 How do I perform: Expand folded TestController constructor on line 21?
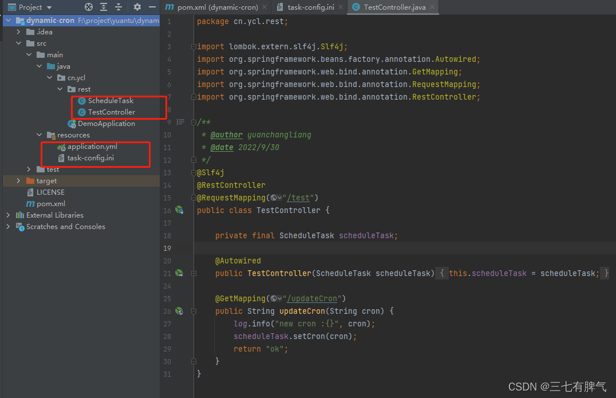[x=194, y=274]
